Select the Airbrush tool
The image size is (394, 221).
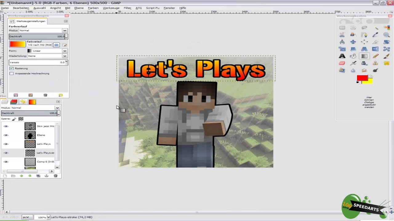click(x=353, y=63)
